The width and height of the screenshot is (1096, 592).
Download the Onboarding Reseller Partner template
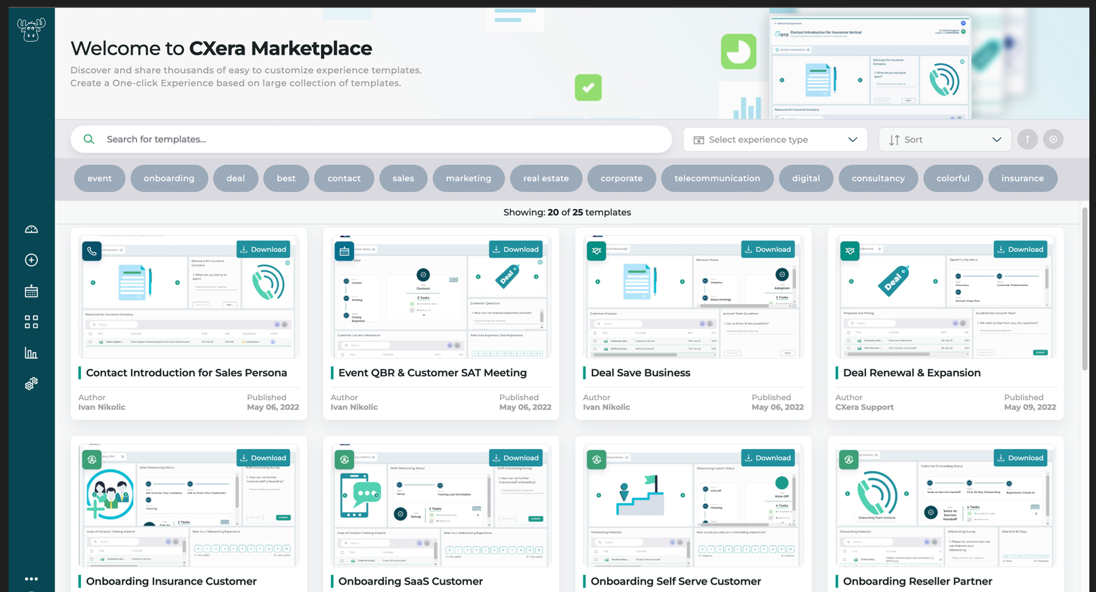1020,458
